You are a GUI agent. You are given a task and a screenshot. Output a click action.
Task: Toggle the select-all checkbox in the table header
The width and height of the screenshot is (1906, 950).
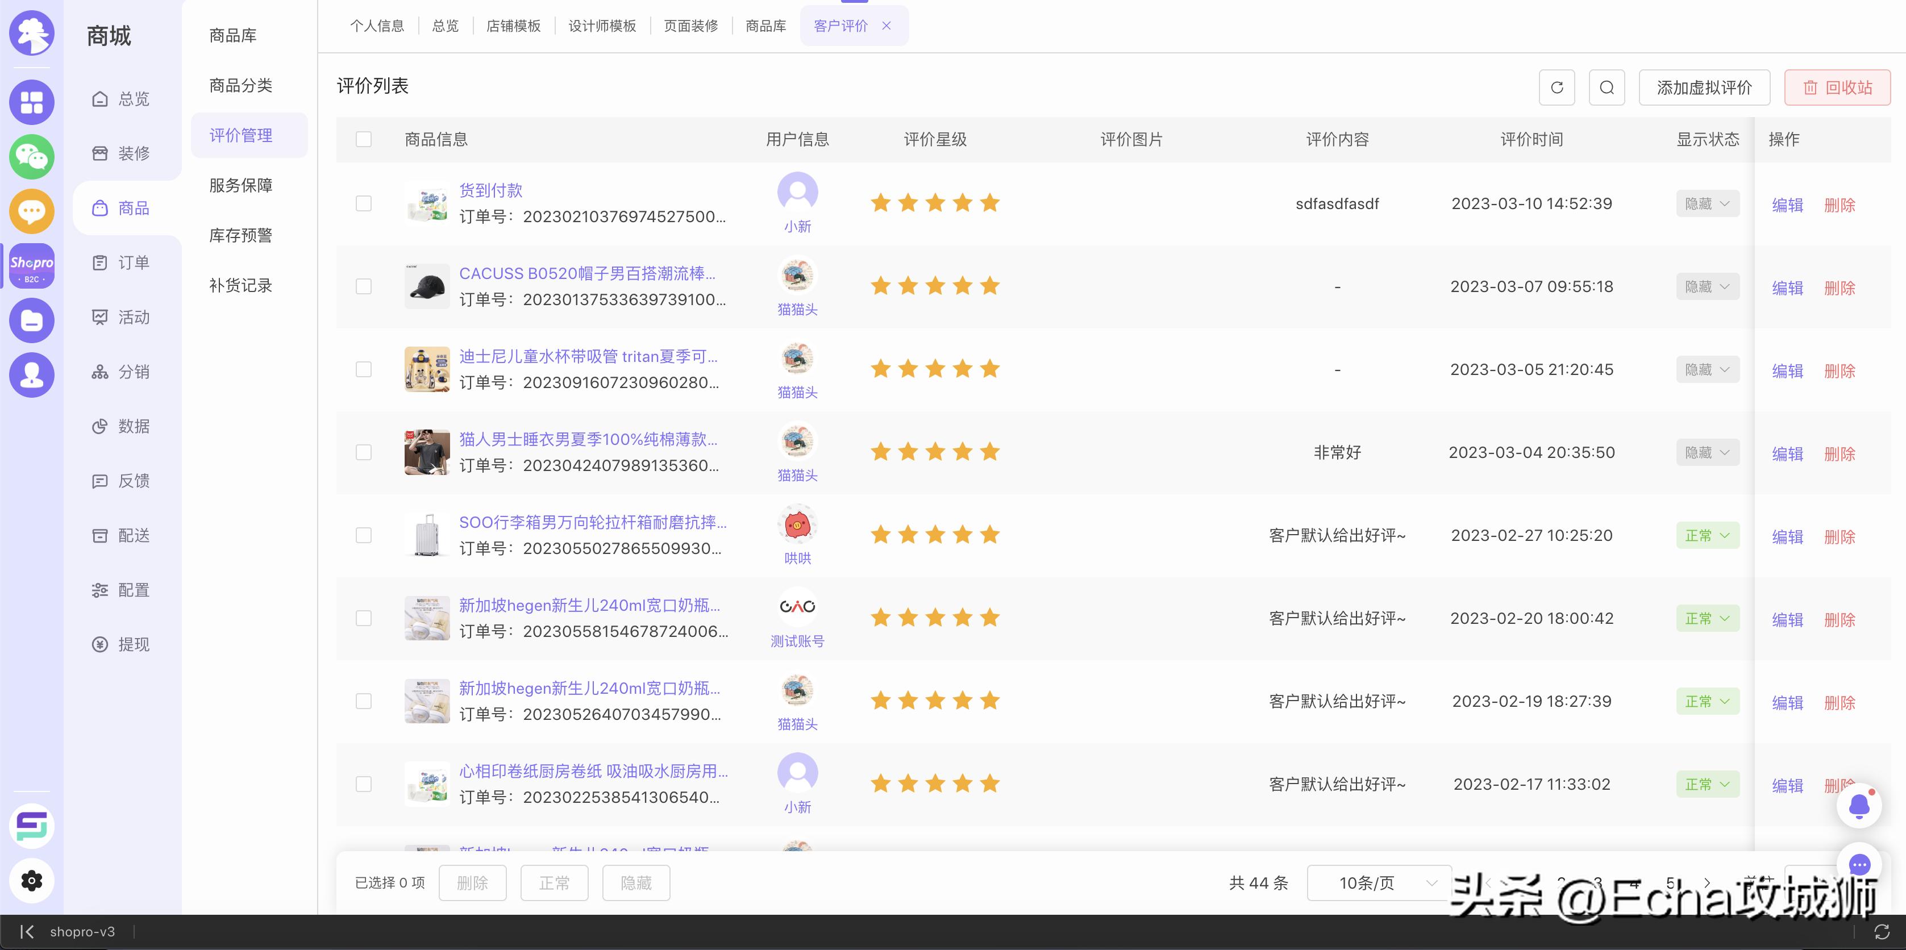(x=363, y=139)
